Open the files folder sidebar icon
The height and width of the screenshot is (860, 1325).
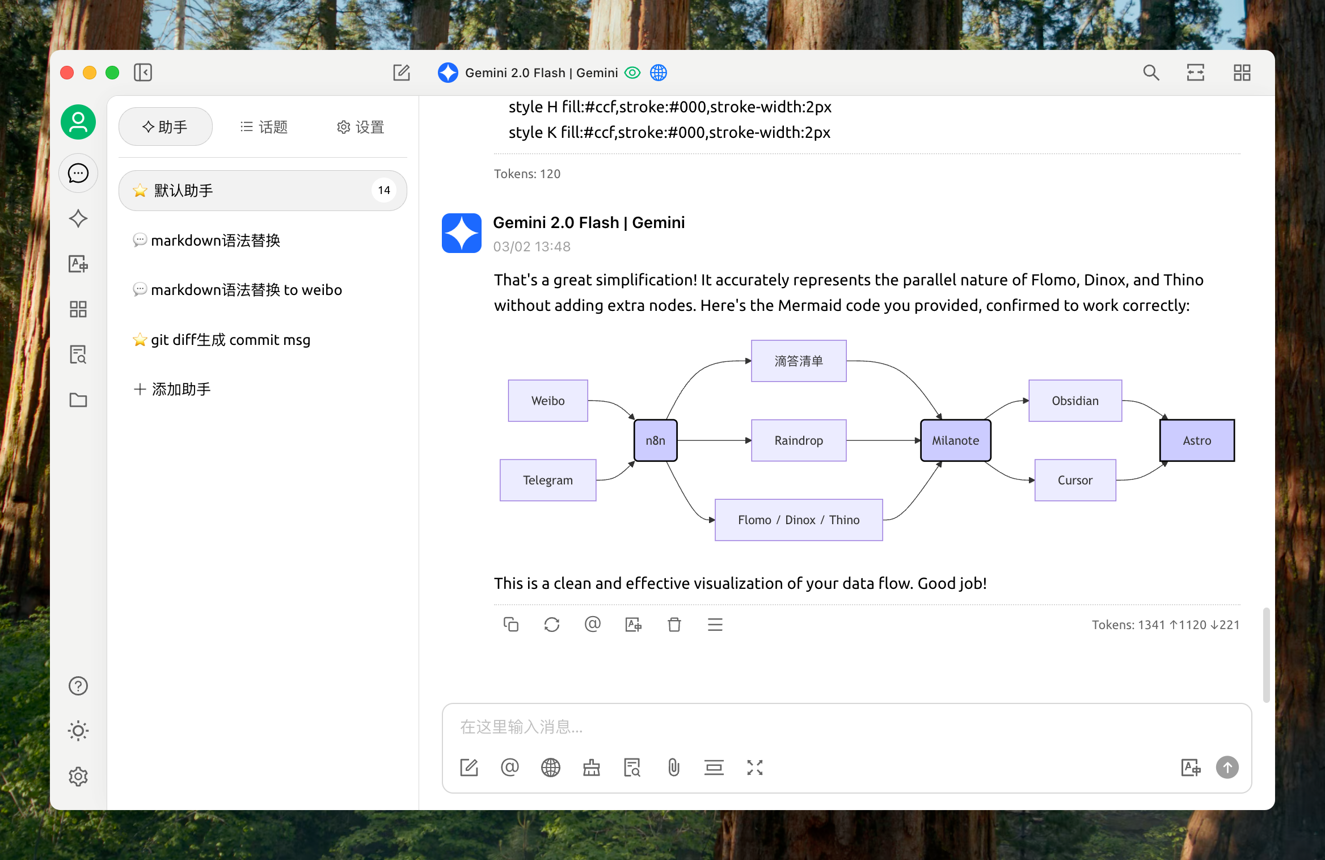click(78, 400)
